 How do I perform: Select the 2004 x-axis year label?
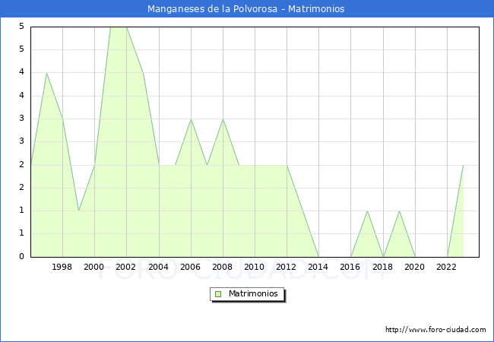pos(159,267)
